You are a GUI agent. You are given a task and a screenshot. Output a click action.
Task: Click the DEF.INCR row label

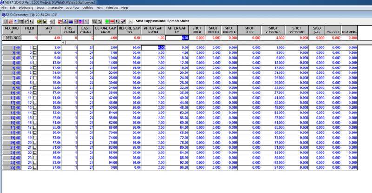point(12,38)
